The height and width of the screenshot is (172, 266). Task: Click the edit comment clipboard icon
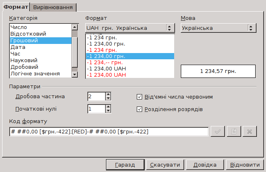coord(234,131)
